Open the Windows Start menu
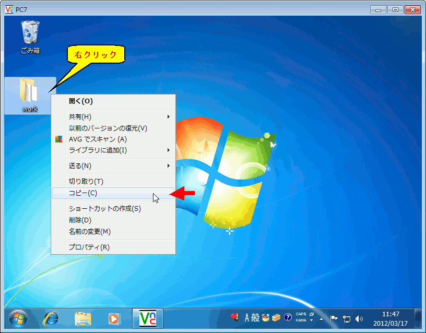Screen dimensions: 426x333 (19, 318)
